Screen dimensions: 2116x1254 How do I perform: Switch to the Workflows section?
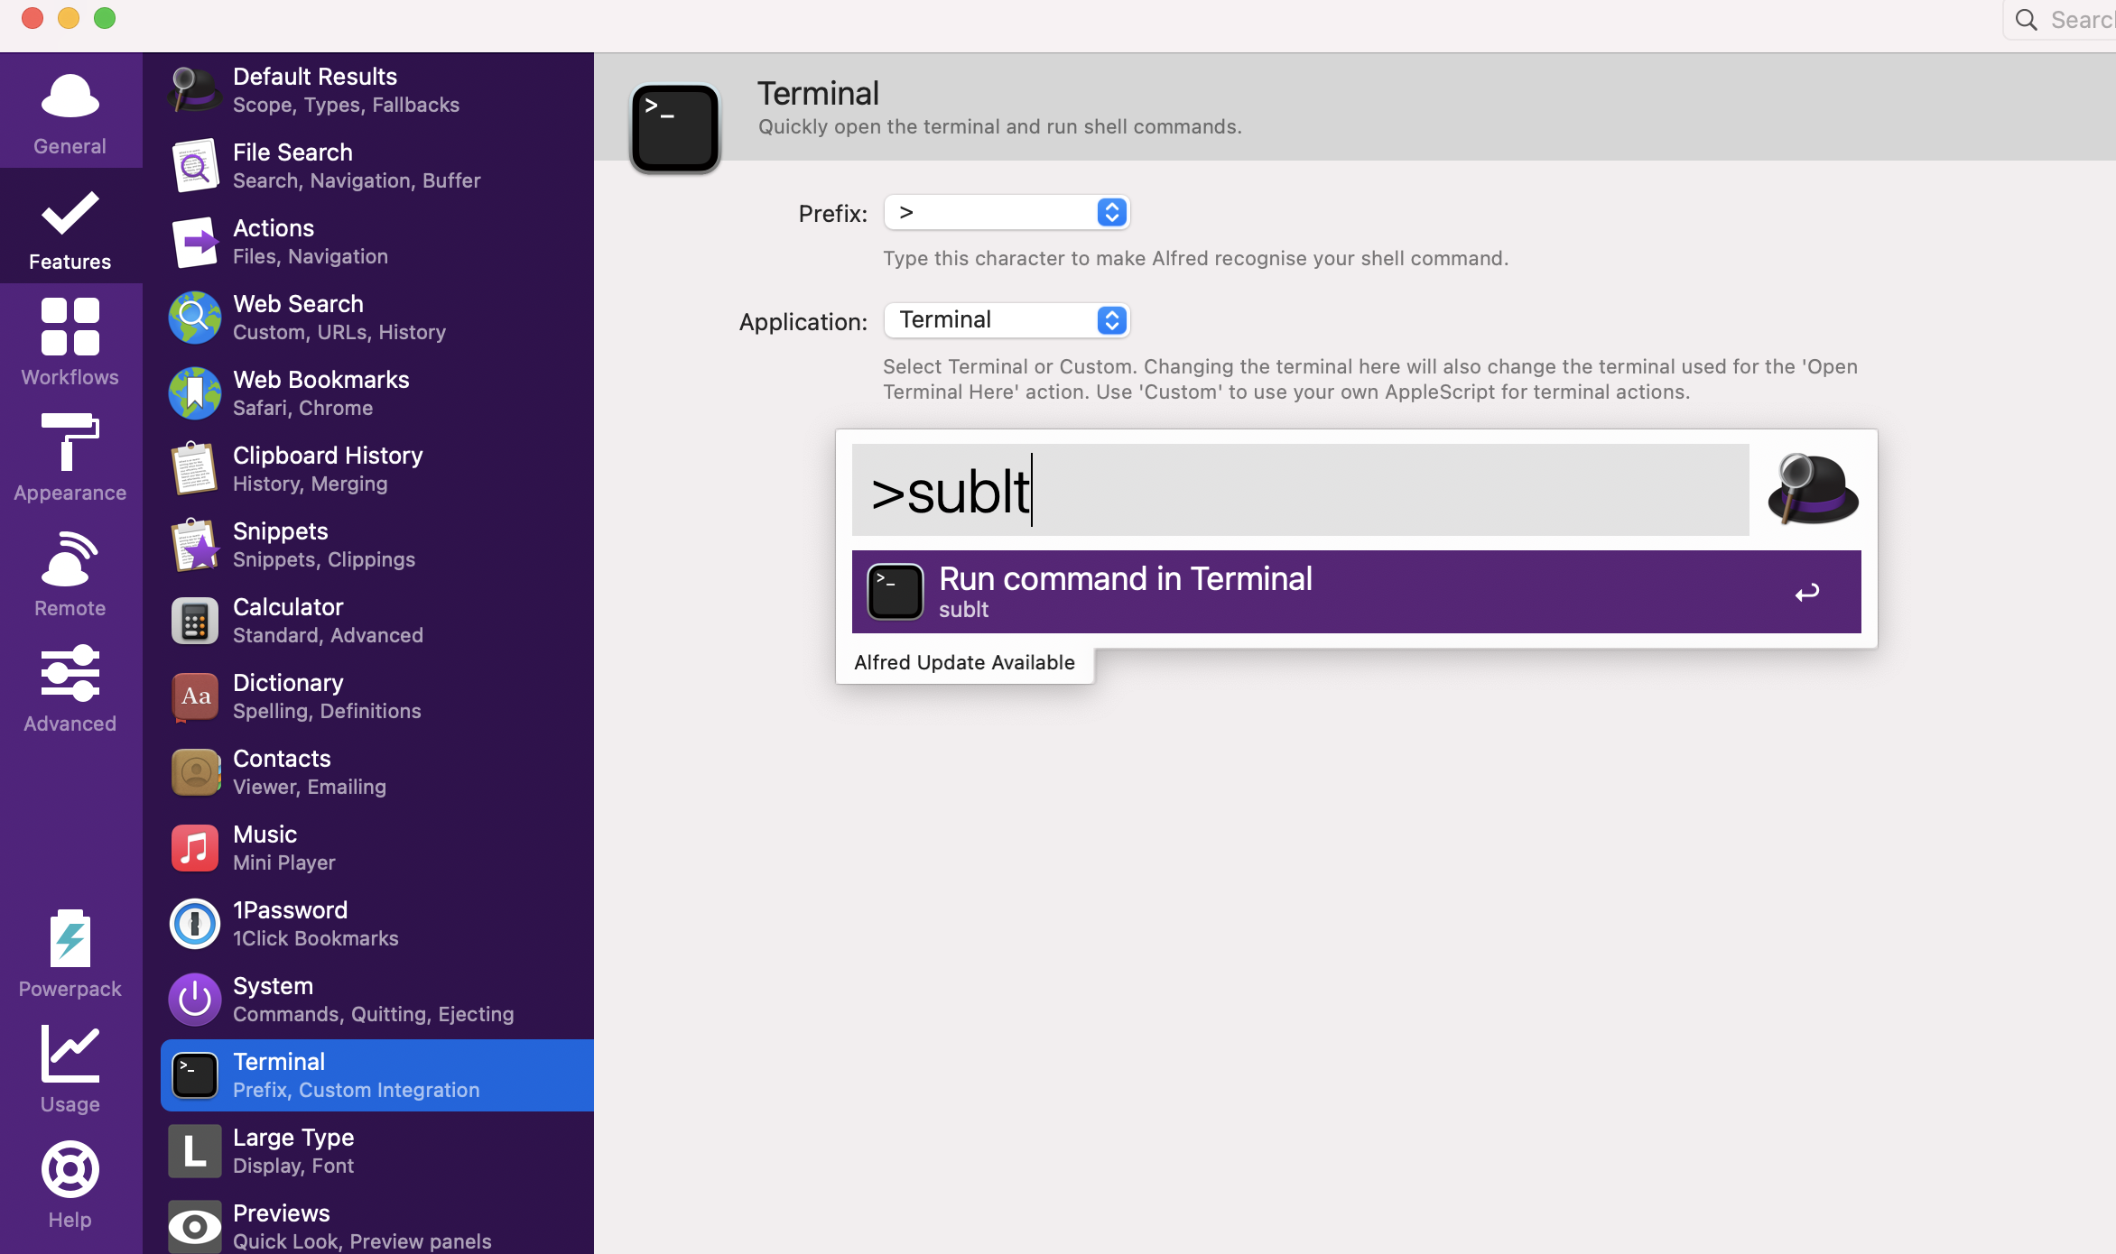point(70,343)
